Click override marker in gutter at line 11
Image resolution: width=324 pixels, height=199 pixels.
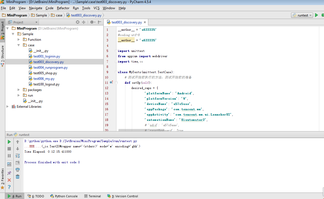tap(111, 82)
